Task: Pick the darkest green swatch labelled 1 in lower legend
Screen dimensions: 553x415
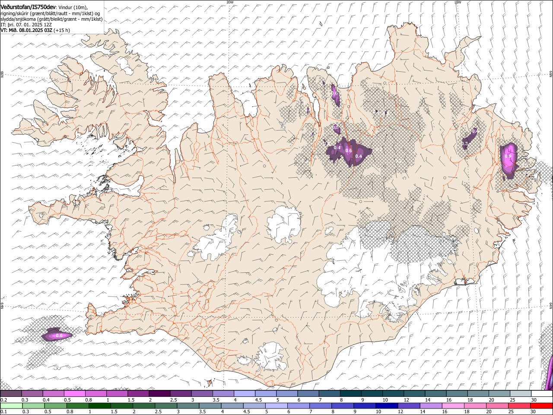Action: click(99, 406)
